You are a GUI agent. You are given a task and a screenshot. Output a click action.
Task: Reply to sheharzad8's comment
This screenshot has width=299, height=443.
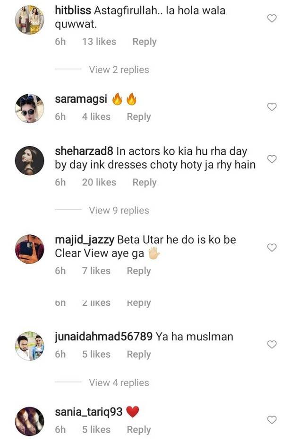145,183
